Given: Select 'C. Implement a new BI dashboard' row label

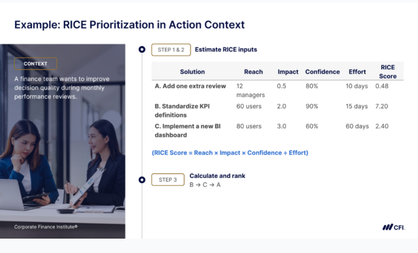Looking at the screenshot, I should click(x=187, y=131).
